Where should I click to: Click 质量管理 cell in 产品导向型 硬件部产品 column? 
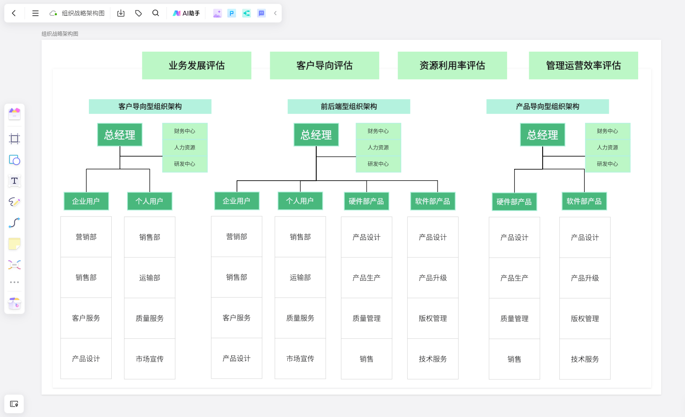click(514, 319)
